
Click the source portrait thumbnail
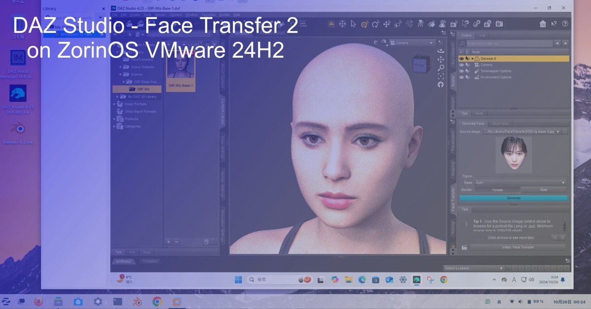[x=514, y=154]
